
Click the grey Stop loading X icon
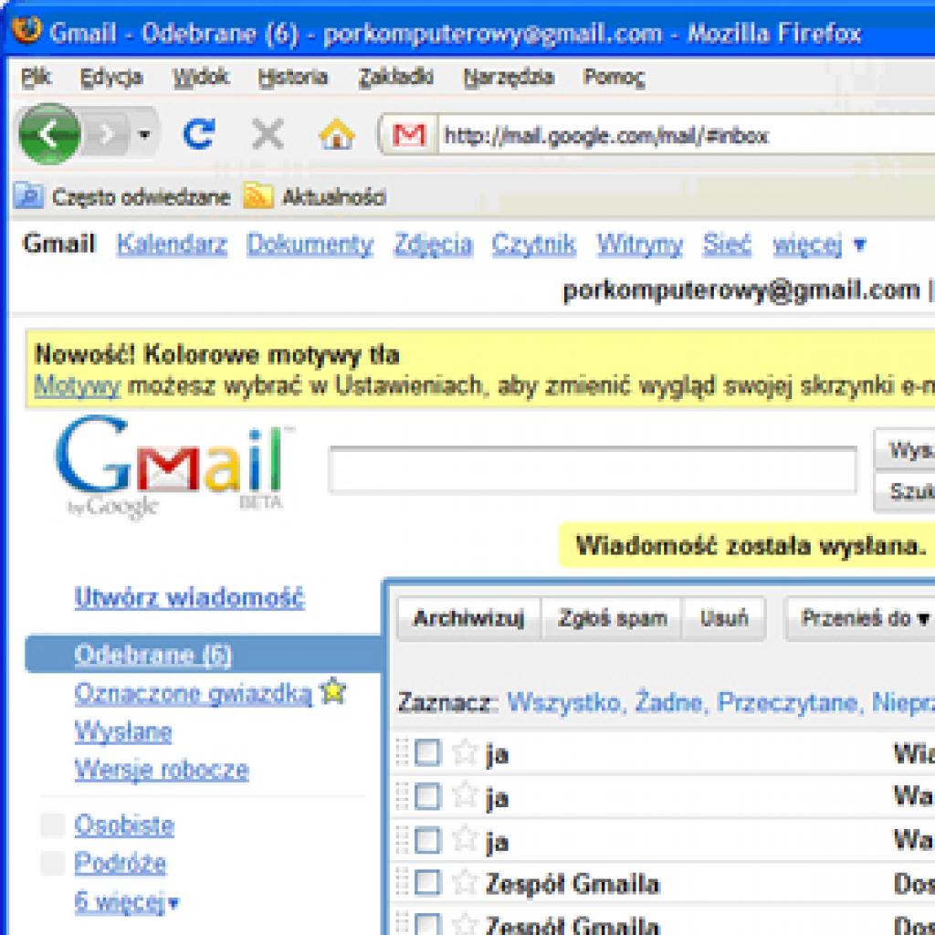(268, 133)
